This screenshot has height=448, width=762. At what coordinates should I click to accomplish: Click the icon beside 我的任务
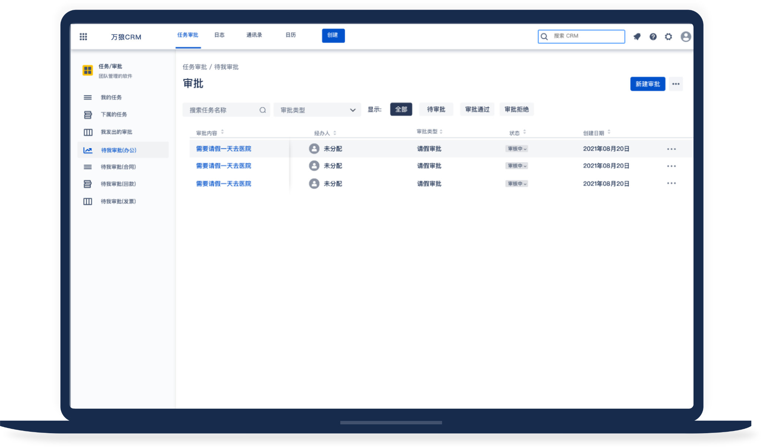[88, 97]
